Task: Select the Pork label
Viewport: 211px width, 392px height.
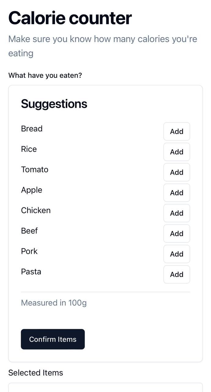Action: pyautogui.click(x=29, y=251)
